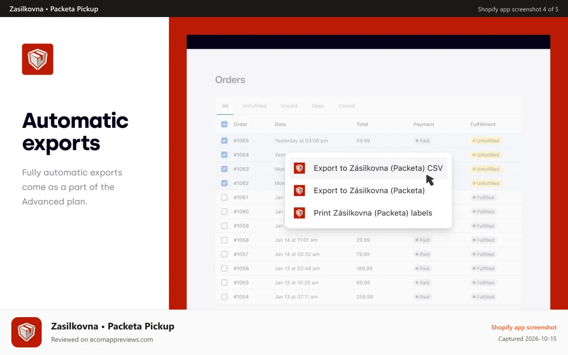Click the total 259.99 for order #1054
Viewport: 568px width, 355px height.
point(365,297)
